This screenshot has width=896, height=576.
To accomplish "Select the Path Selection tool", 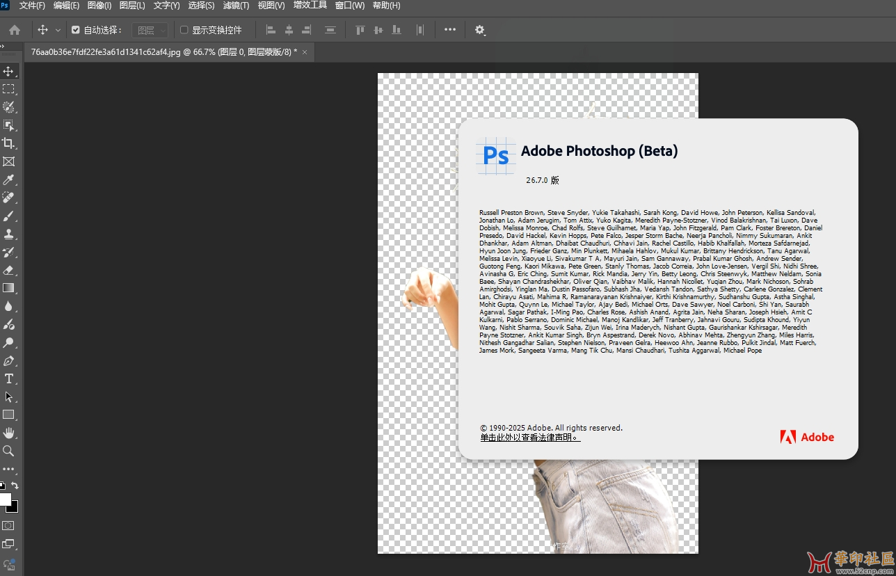I will [x=8, y=397].
